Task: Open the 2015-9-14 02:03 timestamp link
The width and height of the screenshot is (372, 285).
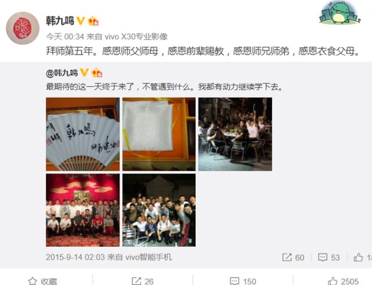Action: 75,257
